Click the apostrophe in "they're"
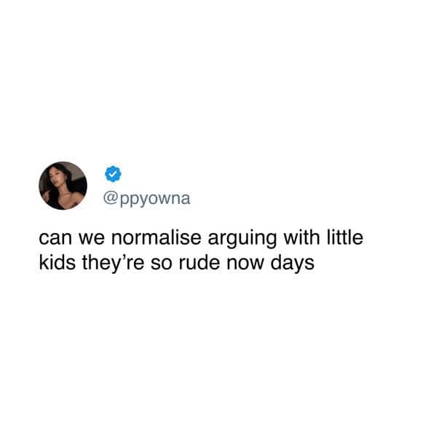436x436 pixels. pyautogui.click(x=124, y=257)
